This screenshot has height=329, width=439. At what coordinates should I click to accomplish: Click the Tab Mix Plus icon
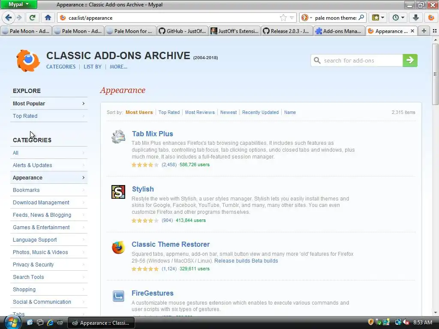pos(118,137)
